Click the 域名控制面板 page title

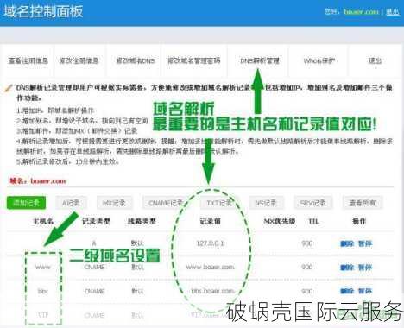click(43, 11)
